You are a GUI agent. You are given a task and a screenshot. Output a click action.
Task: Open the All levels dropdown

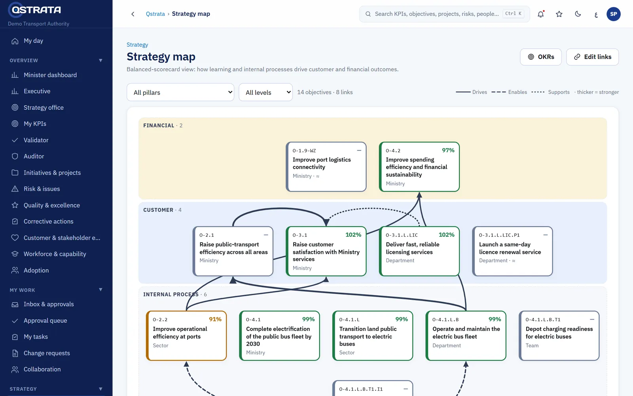coord(265,92)
